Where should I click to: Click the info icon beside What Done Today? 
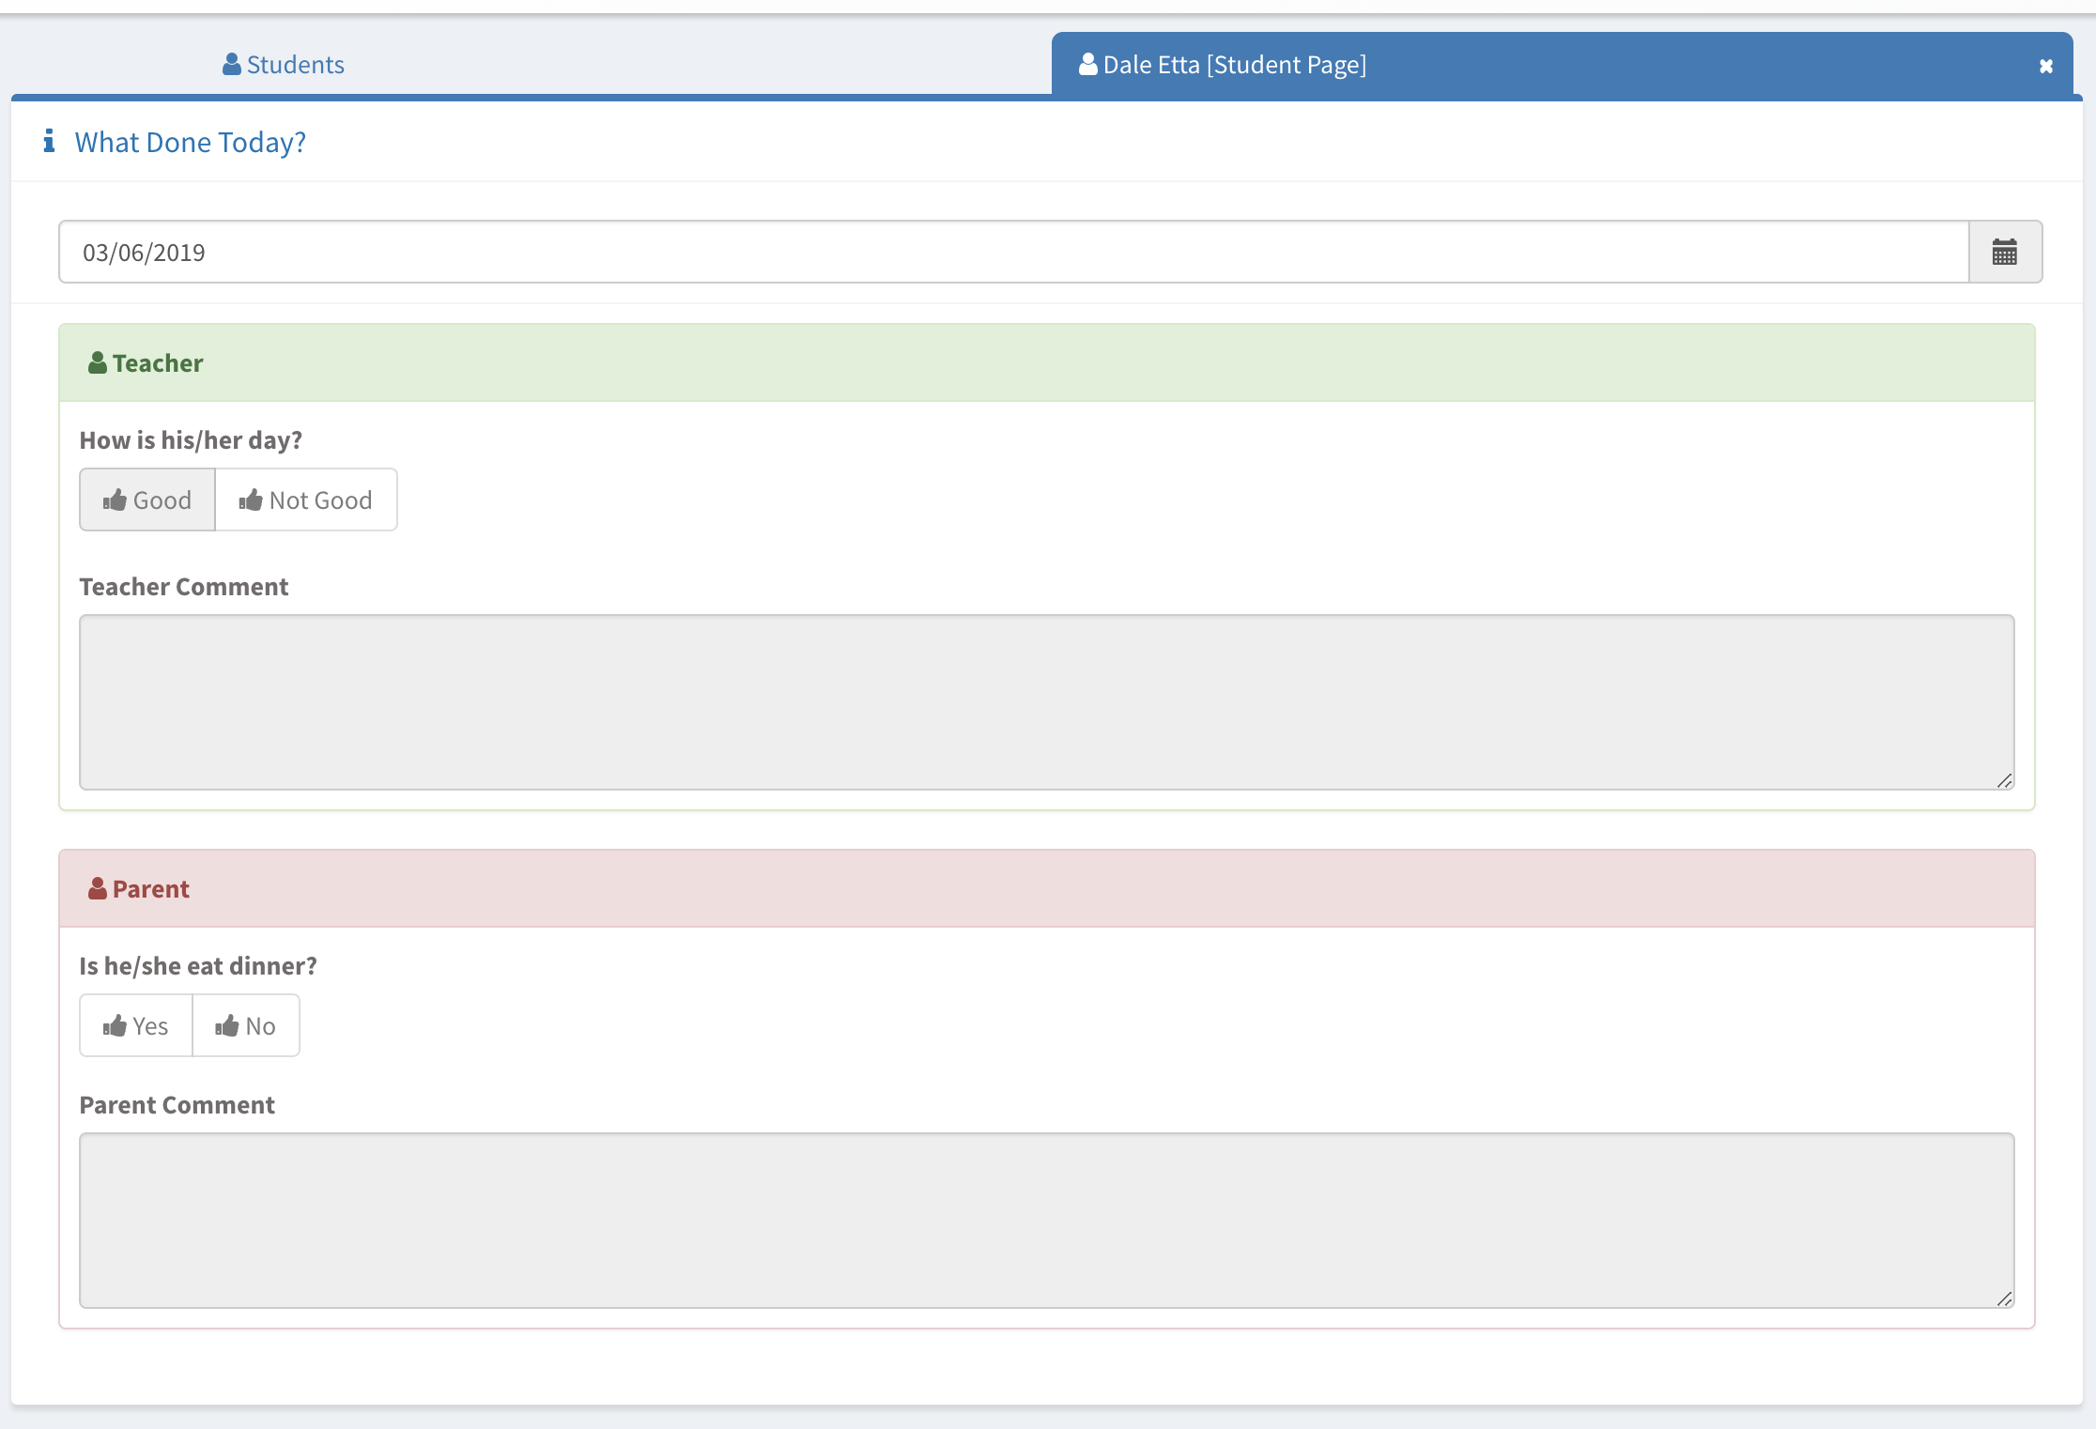(49, 141)
